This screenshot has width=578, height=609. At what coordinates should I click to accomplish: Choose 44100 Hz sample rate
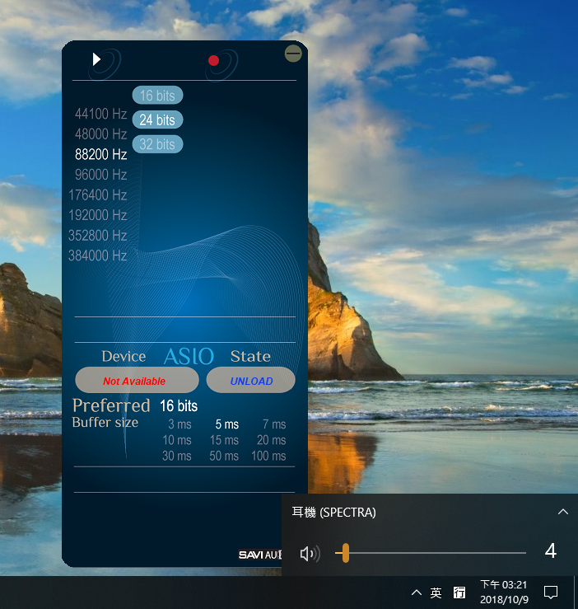pyautogui.click(x=101, y=114)
